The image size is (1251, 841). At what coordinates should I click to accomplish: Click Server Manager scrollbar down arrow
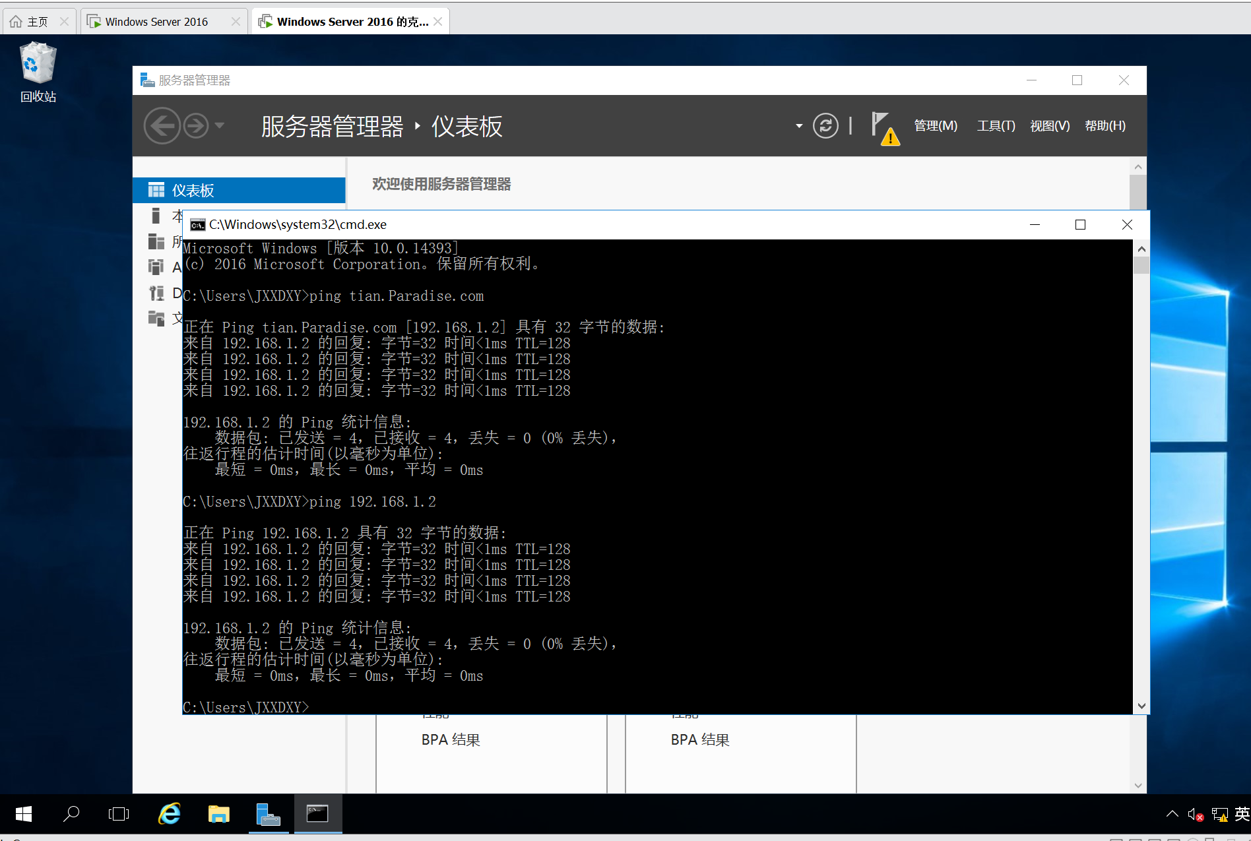click(1138, 785)
